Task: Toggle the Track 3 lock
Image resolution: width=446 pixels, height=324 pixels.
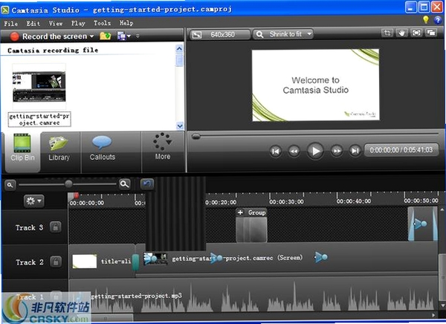Action: [x=56, y=227]
